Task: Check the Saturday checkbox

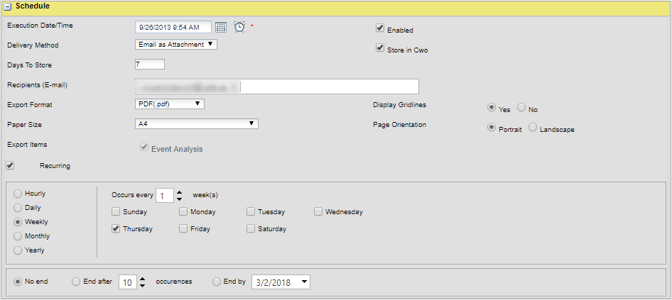Action: click(251, 228)
